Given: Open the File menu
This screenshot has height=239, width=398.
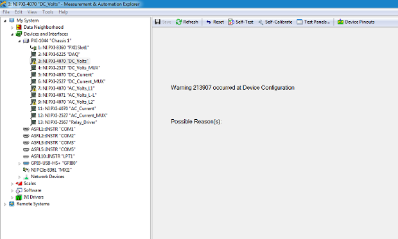Looking at the screenshot, I should (6, 12).
